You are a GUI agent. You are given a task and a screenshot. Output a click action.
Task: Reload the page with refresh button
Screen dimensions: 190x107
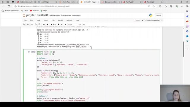[9, 6]
